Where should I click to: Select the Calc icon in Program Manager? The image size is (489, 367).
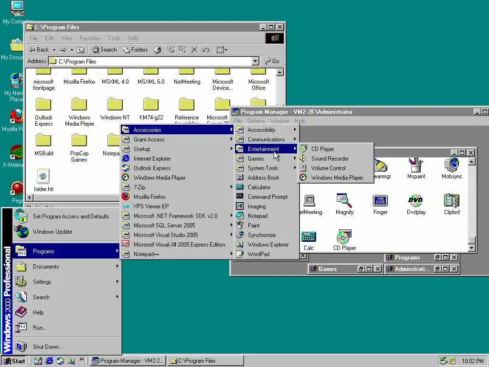click(x=309, y=240)
